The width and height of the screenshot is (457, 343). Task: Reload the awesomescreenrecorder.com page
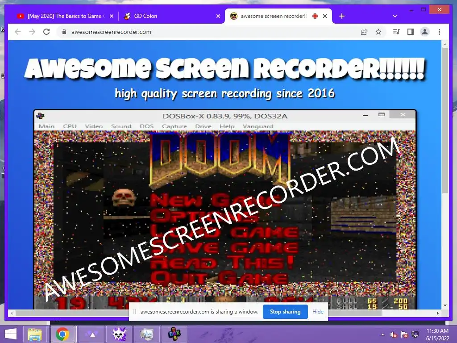46,32
